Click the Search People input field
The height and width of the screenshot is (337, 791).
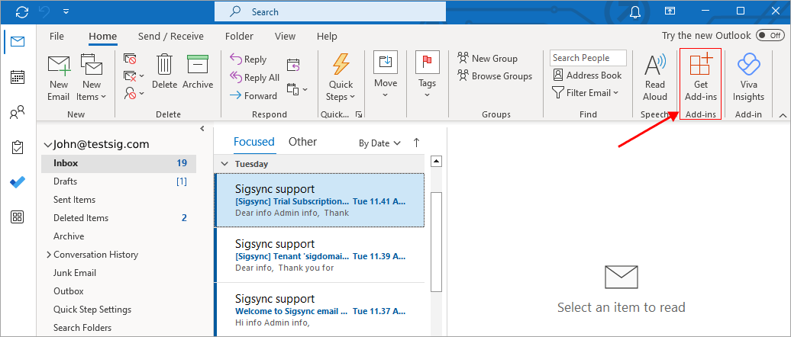pos(587,58)
